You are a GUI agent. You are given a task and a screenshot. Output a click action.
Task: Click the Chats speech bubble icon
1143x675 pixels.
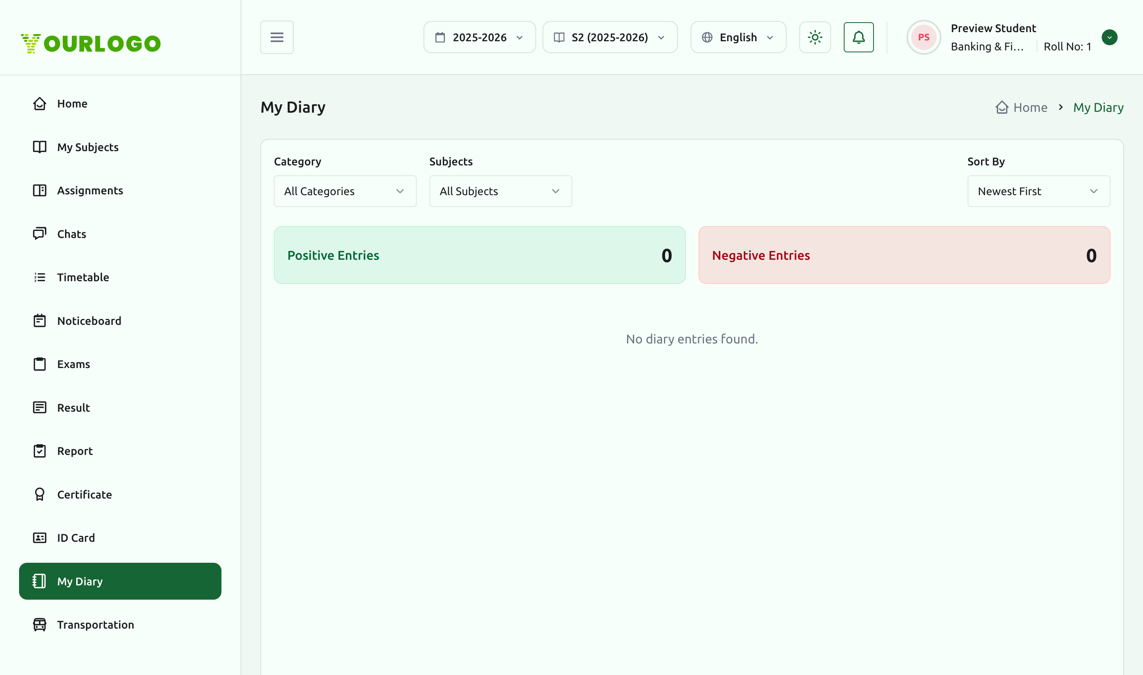coord(40,234)
